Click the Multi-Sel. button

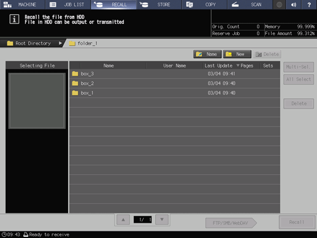[x=299, y=67]
